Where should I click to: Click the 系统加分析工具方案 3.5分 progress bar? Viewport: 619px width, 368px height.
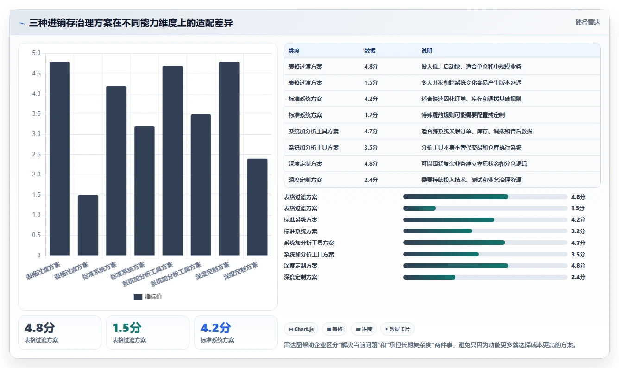click(x=485, y=254)
